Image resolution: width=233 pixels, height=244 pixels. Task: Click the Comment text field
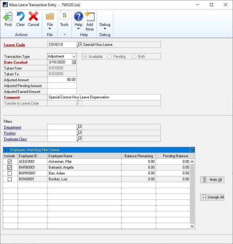[104, 97]
